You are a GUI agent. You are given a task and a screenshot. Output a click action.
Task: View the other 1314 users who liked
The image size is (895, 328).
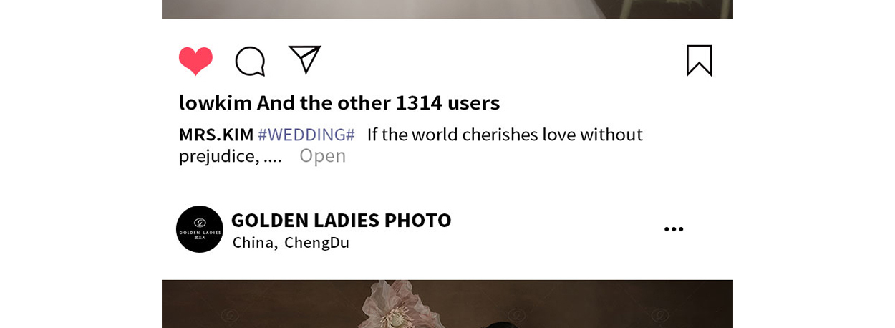(378, 102)
